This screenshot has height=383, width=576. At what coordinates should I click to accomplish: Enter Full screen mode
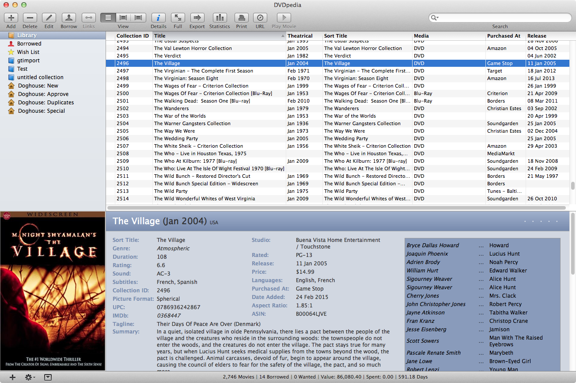coord(178,18)
